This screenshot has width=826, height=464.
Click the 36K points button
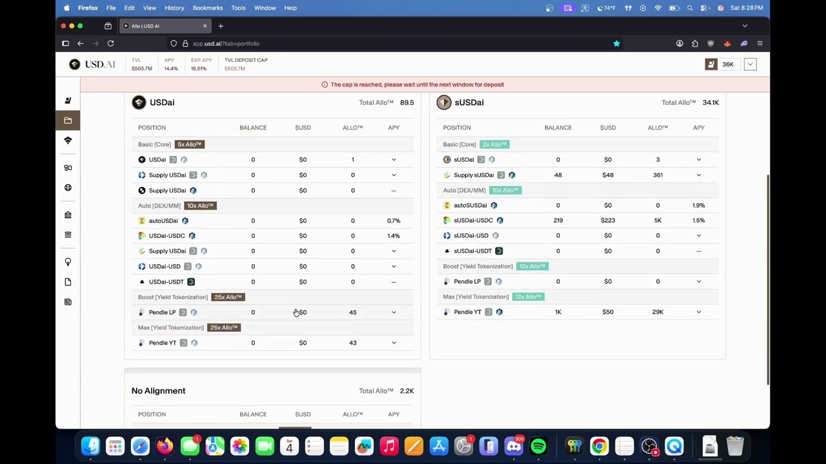click(x=722, y=64)
